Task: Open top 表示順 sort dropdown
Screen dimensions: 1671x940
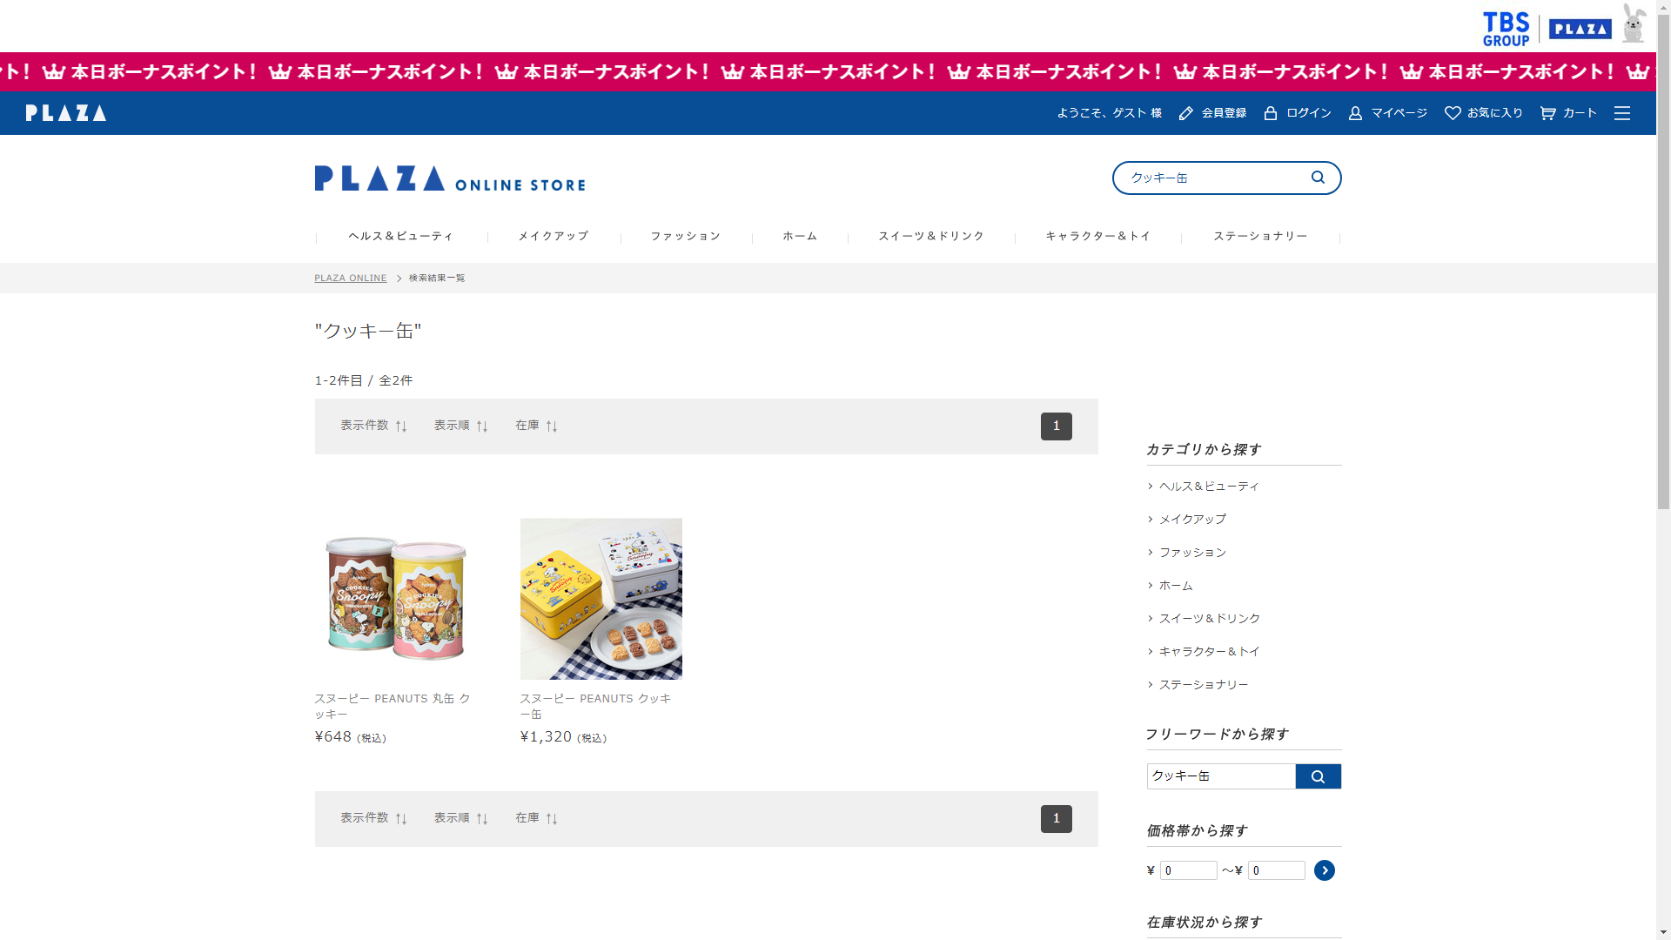Action: (460, 426)
